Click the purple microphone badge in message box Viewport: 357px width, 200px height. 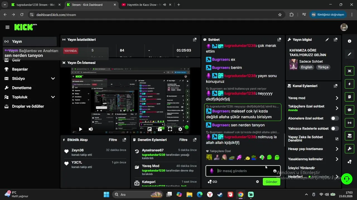point(212,171)
